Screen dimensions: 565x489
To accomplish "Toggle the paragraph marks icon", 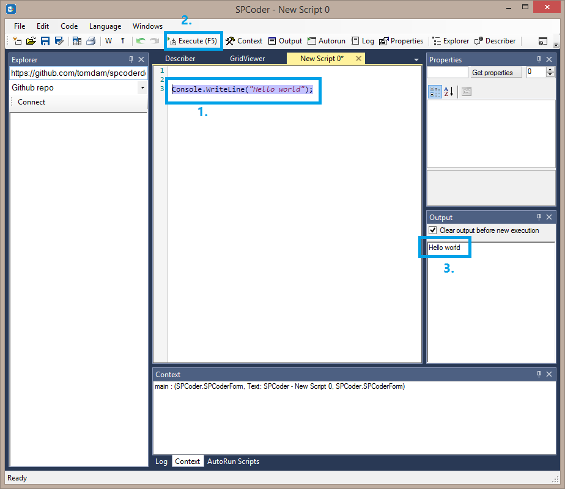I will coord(123,41).
